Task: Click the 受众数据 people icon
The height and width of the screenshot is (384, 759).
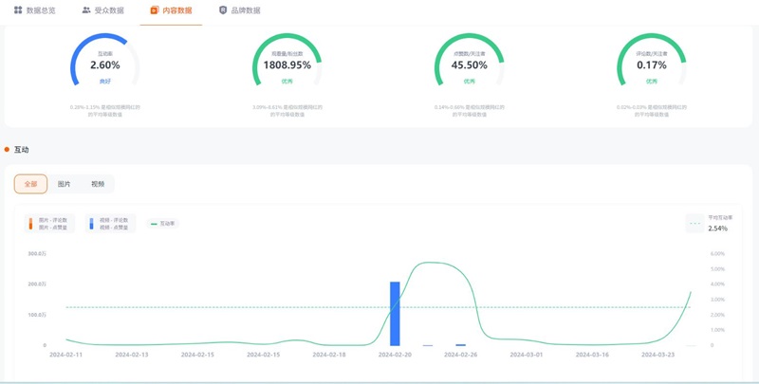Action: pyautogui.click(x=86, y=10)
